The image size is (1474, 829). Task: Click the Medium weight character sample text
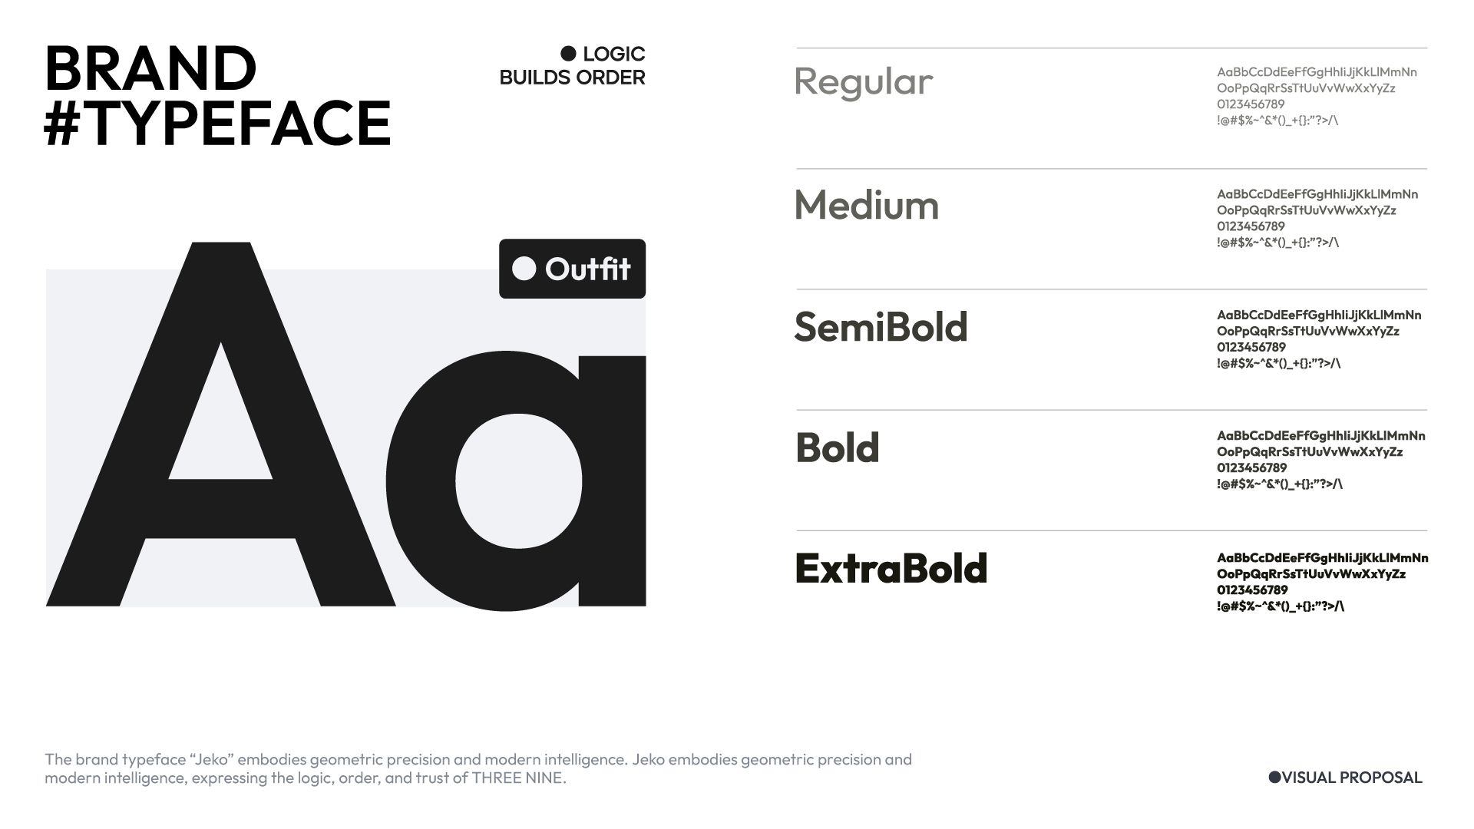tap(1317, 218)
